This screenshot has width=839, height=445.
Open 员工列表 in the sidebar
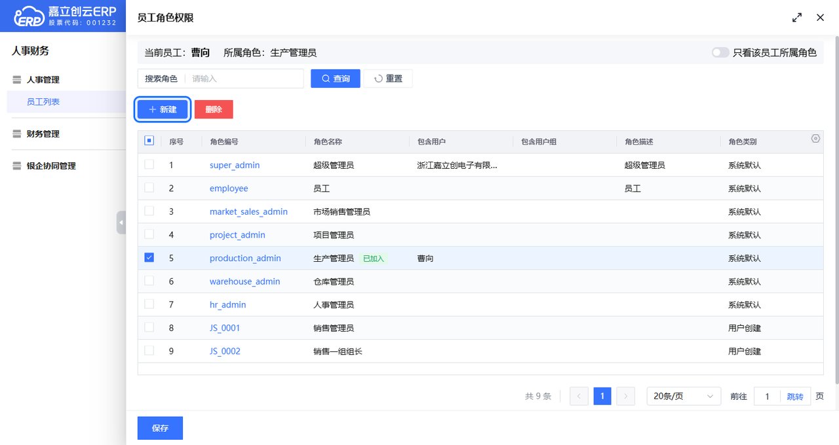(43, 101)
